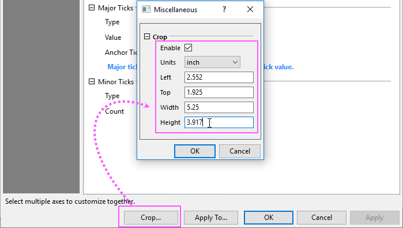Uncheck the Enable crop checkbox

click(x=188, y=48)
